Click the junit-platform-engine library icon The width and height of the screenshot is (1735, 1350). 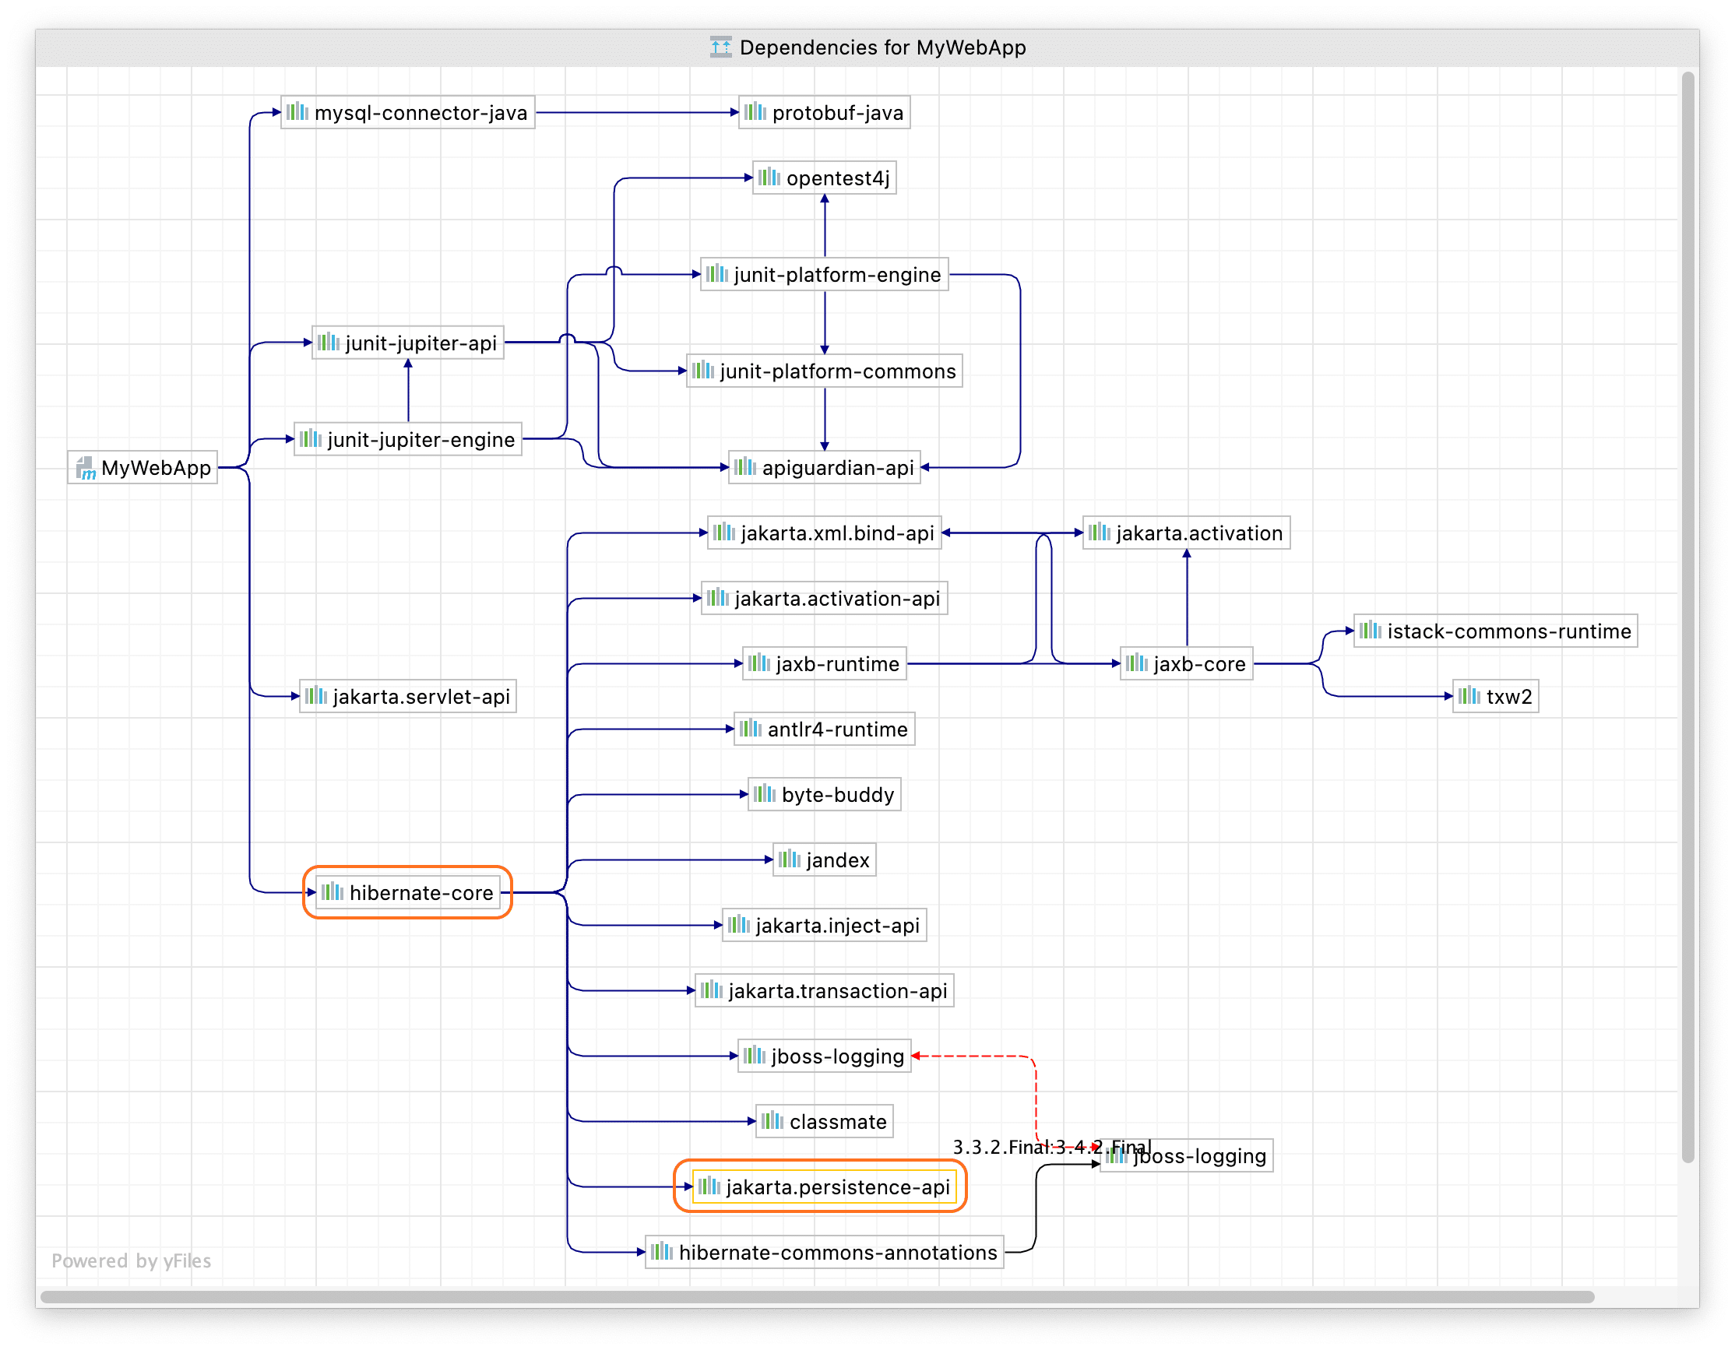[716, 274]
